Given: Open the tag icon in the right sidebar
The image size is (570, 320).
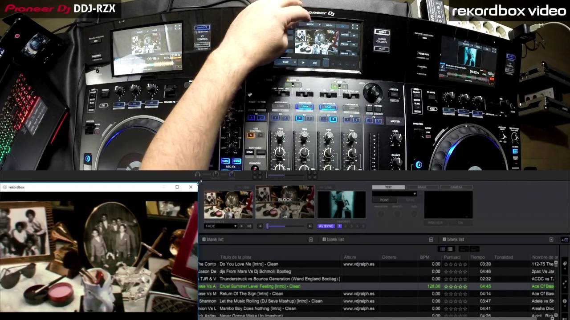Looking at the screenshot, I should [x=565, y=264].
